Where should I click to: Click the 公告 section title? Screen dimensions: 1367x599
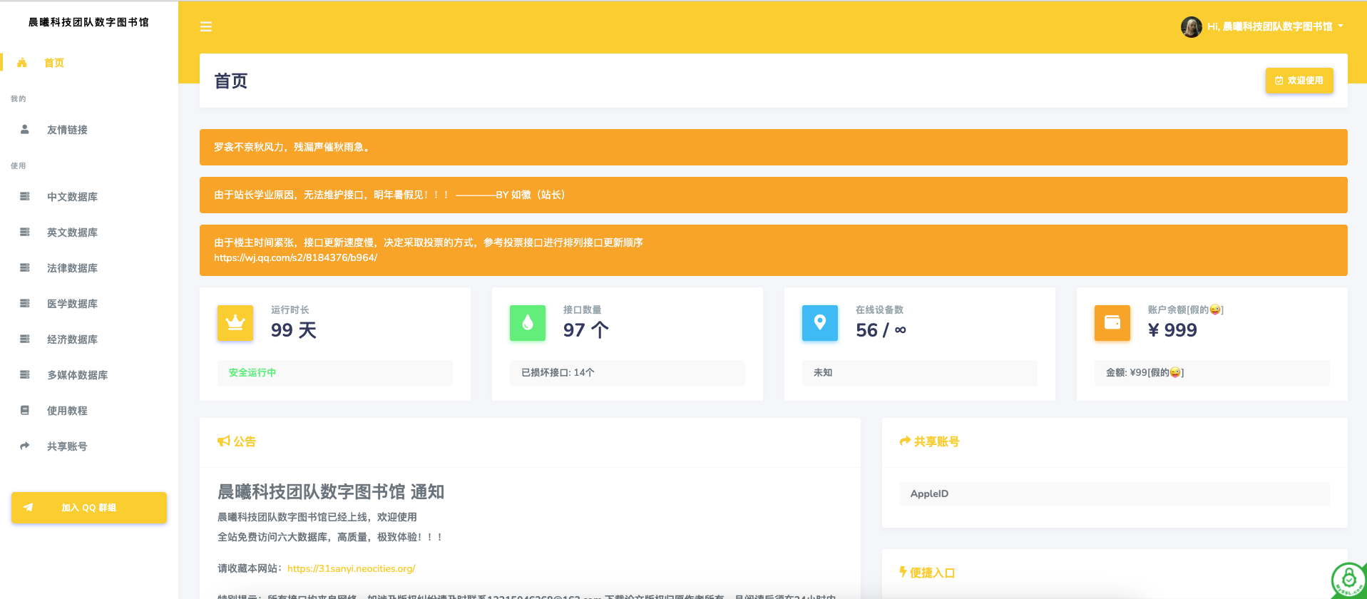point(245,441)
